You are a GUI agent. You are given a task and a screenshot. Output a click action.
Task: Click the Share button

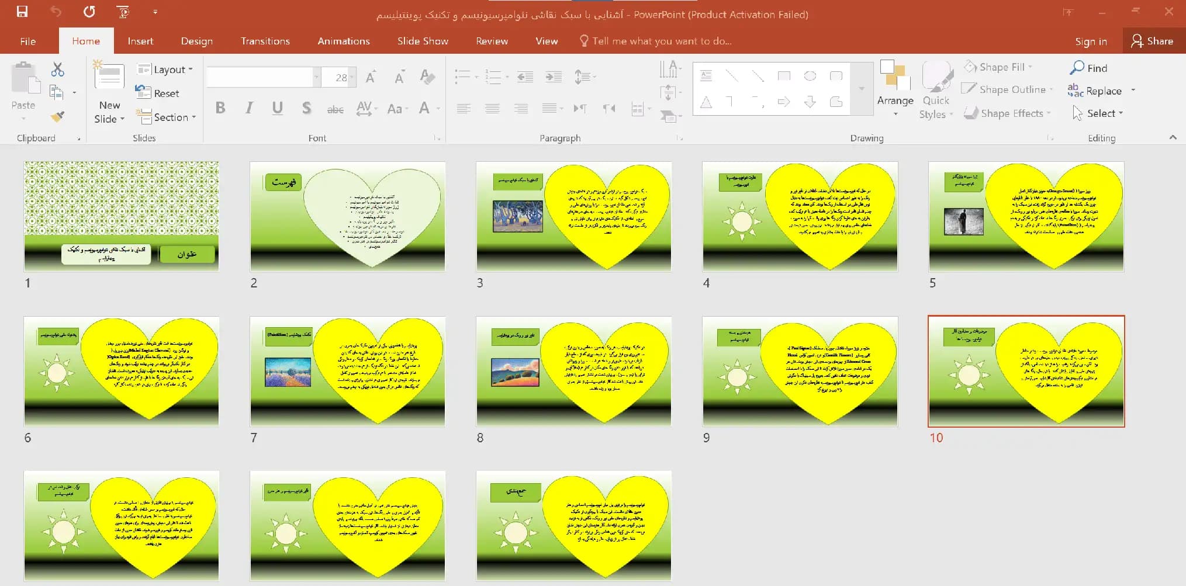[x=1153, y=41]
